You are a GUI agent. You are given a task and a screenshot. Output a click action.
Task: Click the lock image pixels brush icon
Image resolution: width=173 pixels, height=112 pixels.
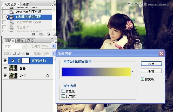[x=18, y=53]
